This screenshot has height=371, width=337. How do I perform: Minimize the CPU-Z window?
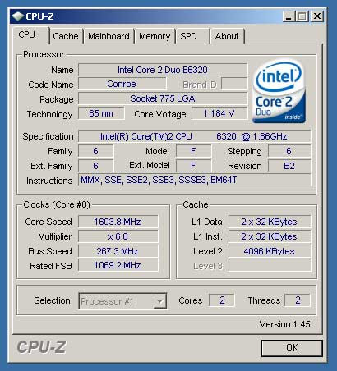click(x=289, y=16)
